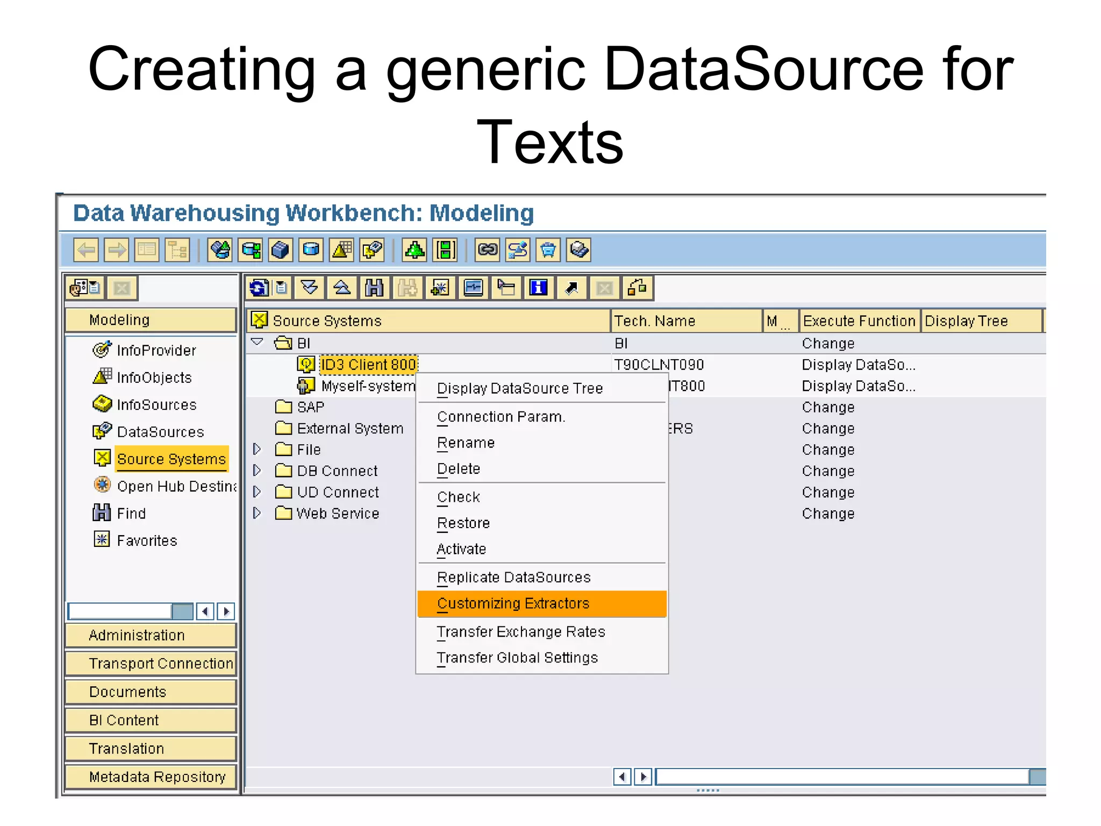This screenshot has height=826, width=1101.
Task: Click the binoculars find icon in tree toolbar
Action: tap(374, 288)
